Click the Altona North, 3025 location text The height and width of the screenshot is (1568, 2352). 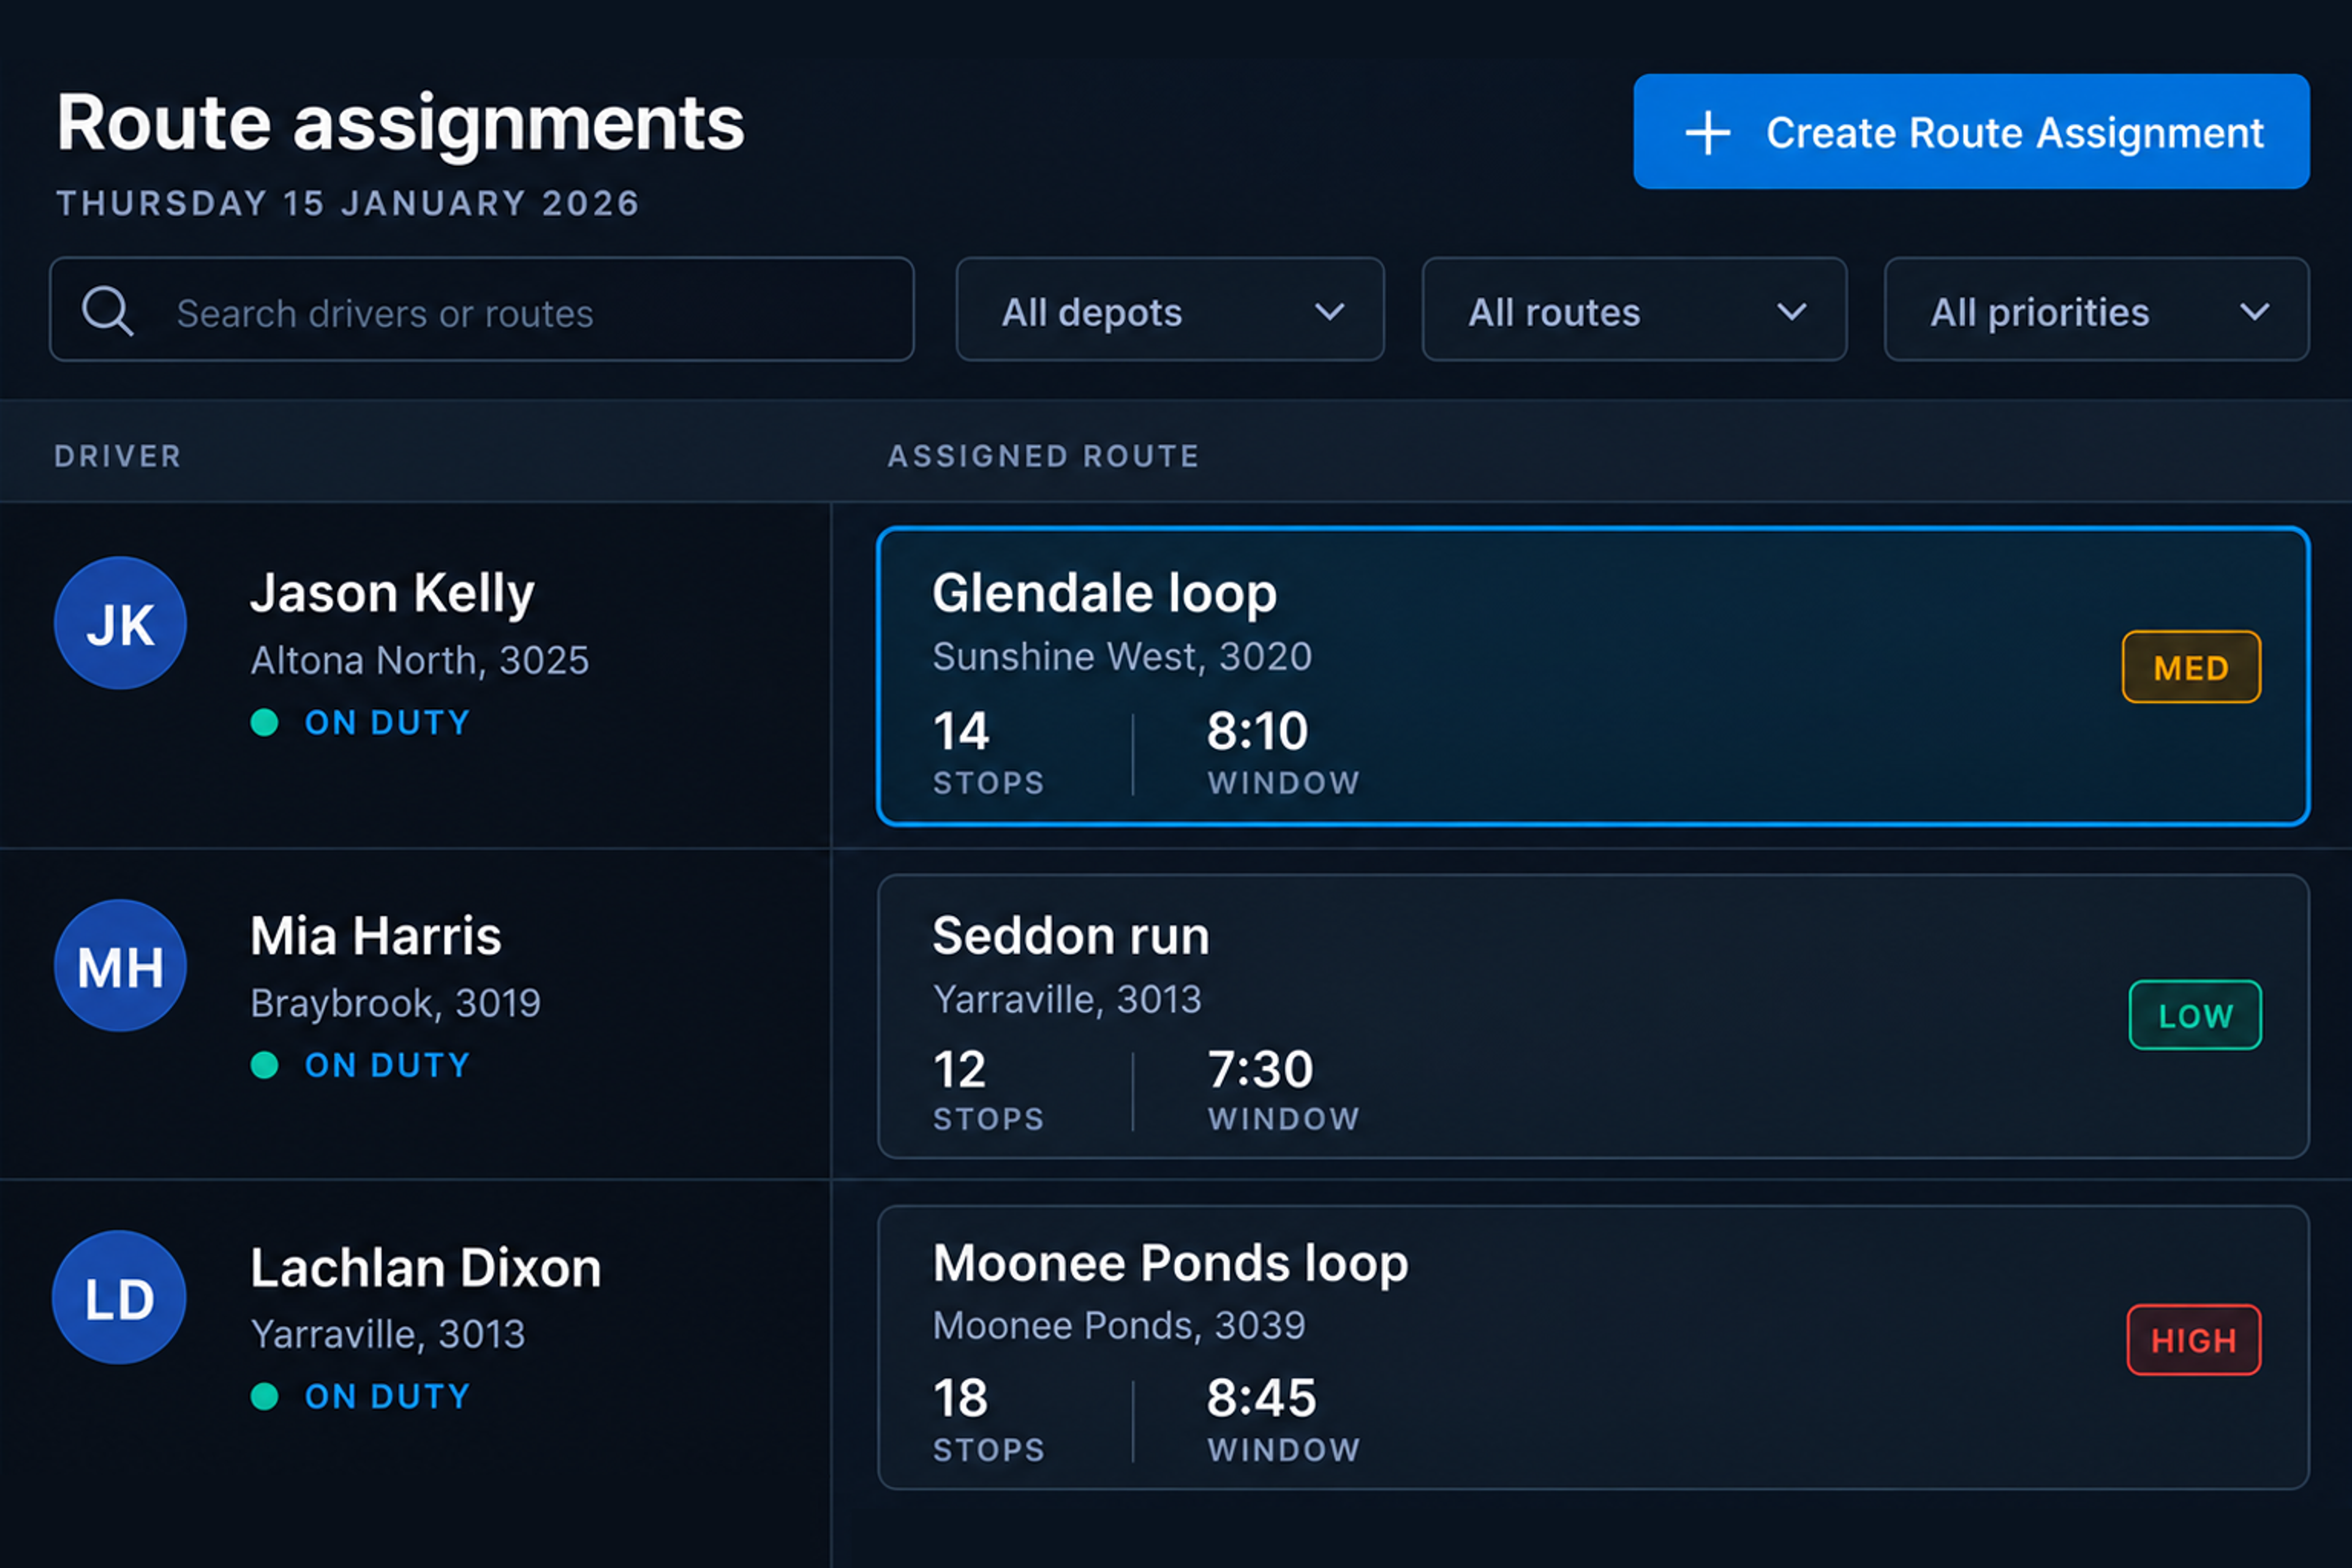tap(420, 661)
